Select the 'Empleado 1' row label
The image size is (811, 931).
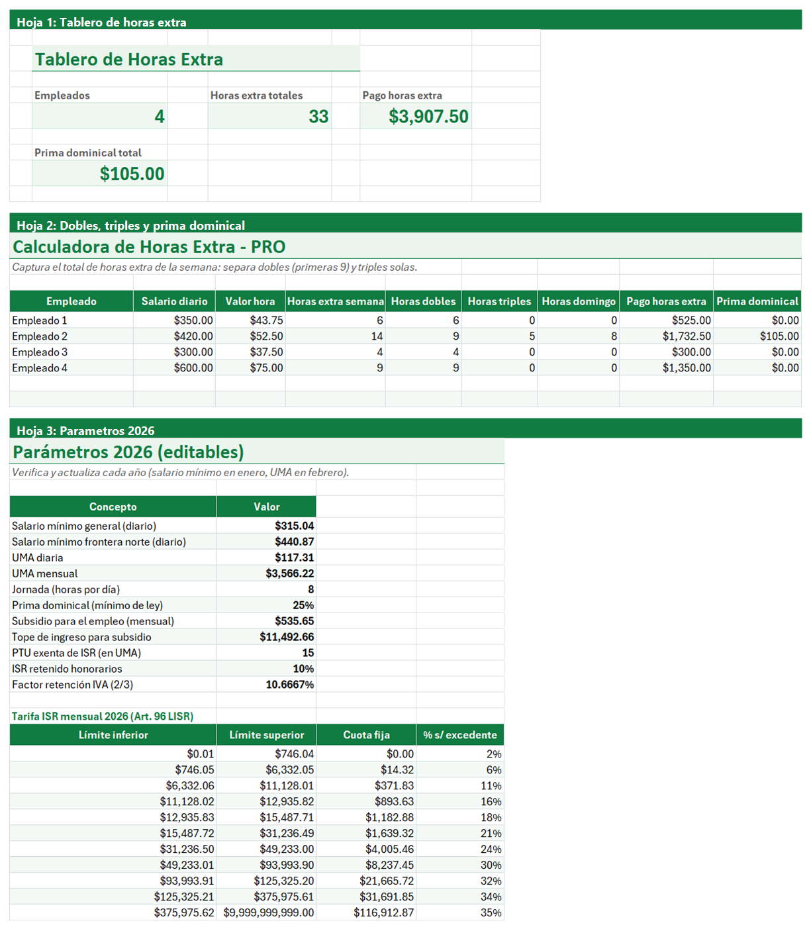[72, 320]
